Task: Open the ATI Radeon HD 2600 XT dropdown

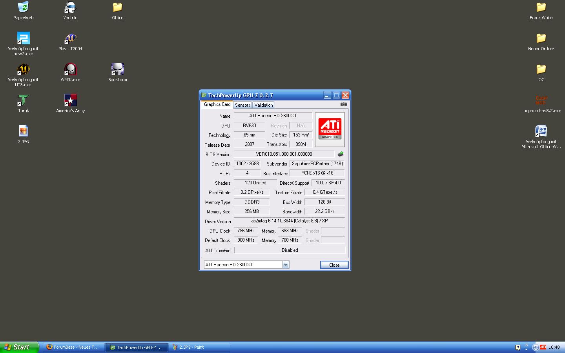Action: point(286,265)
